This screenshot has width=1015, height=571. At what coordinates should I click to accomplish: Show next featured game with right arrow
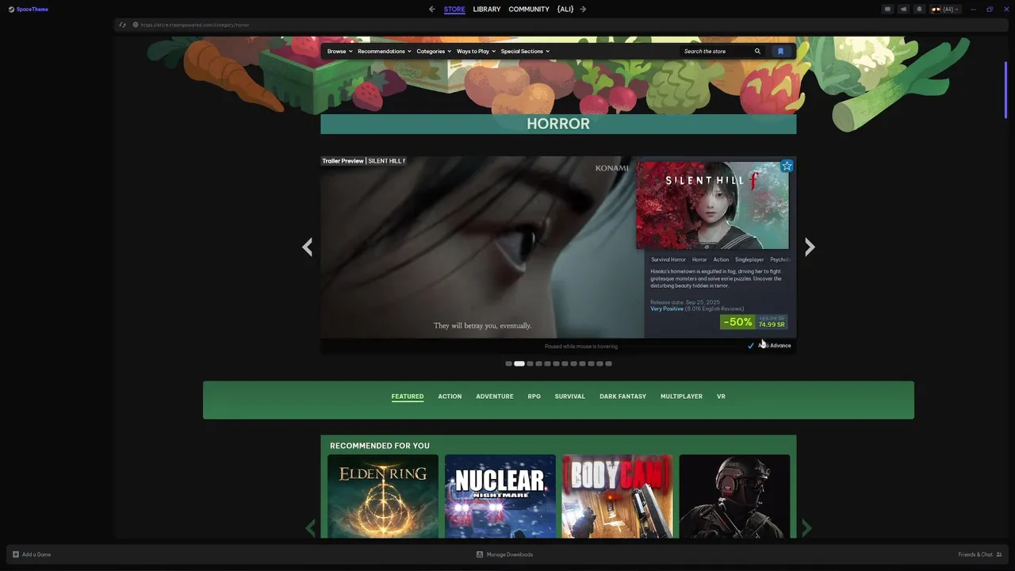[x=810, y=247]
